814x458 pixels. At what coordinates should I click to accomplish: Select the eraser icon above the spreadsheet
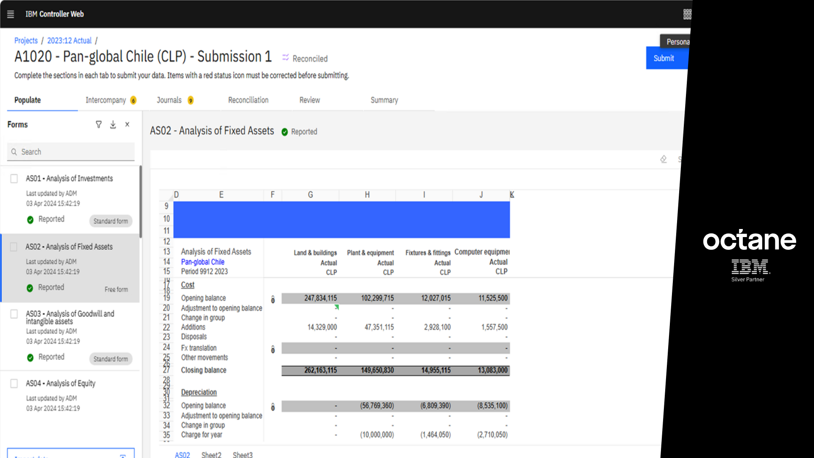pos(663,159)
